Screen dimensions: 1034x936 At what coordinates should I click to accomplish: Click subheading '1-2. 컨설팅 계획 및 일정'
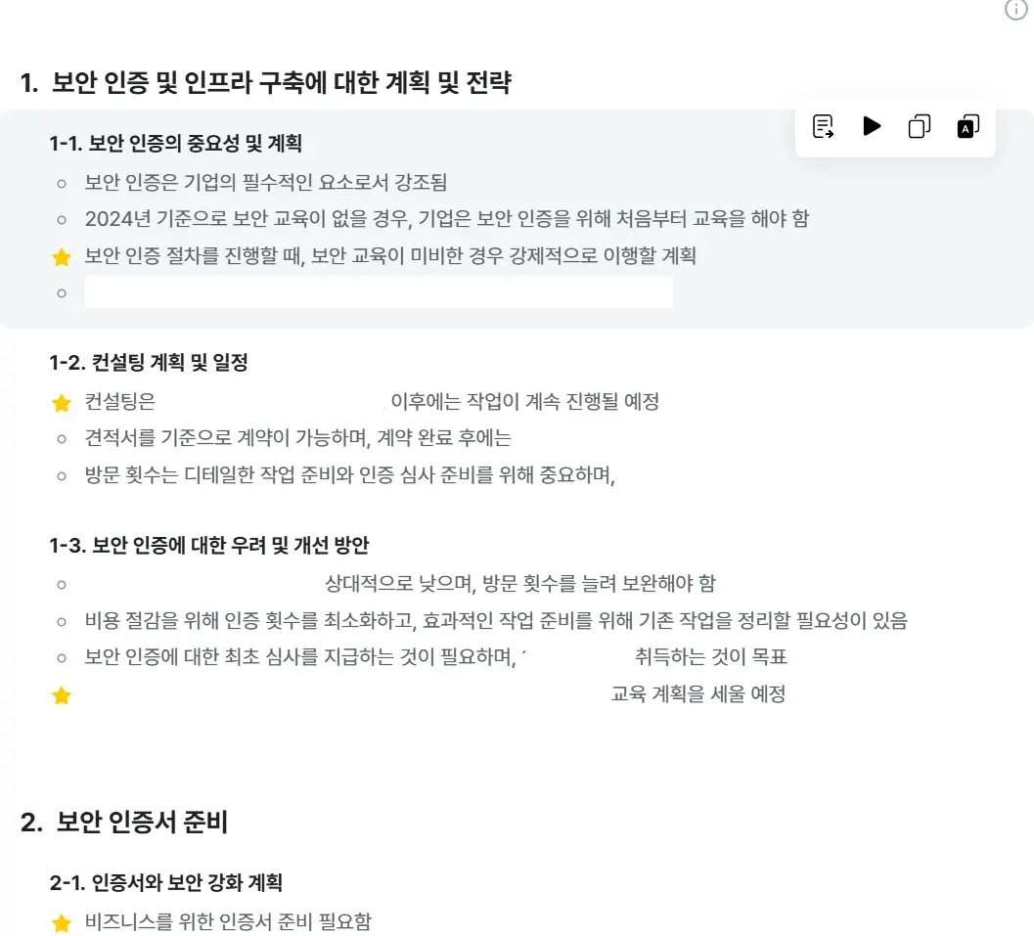click(x=149, y=363)
